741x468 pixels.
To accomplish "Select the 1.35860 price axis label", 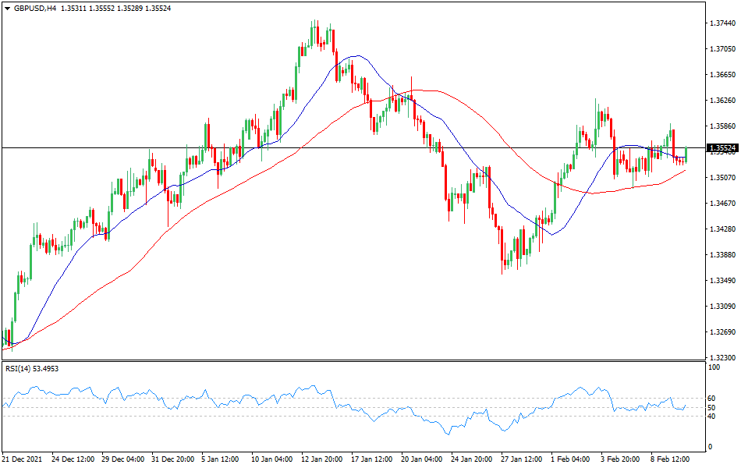I will tap(719, 126).
